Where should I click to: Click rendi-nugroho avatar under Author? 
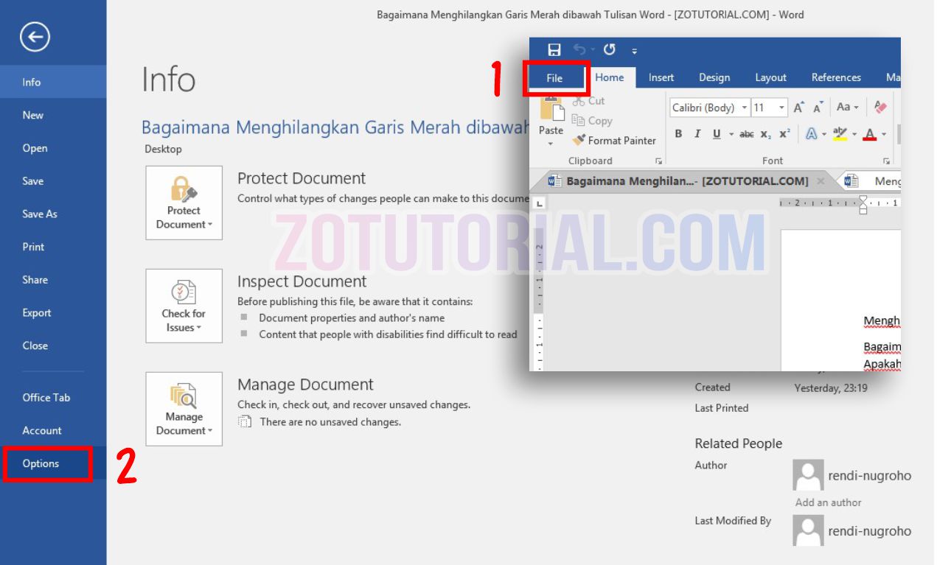pos(808,476)
